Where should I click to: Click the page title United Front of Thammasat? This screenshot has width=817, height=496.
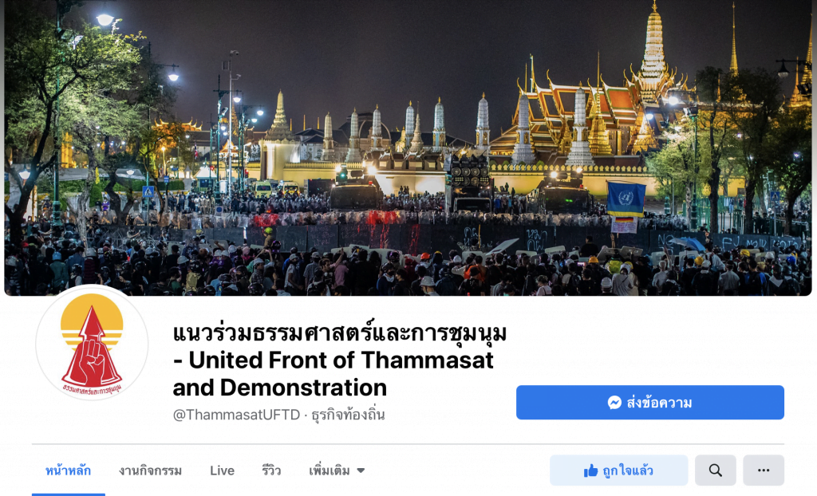[x=341, y=360]
